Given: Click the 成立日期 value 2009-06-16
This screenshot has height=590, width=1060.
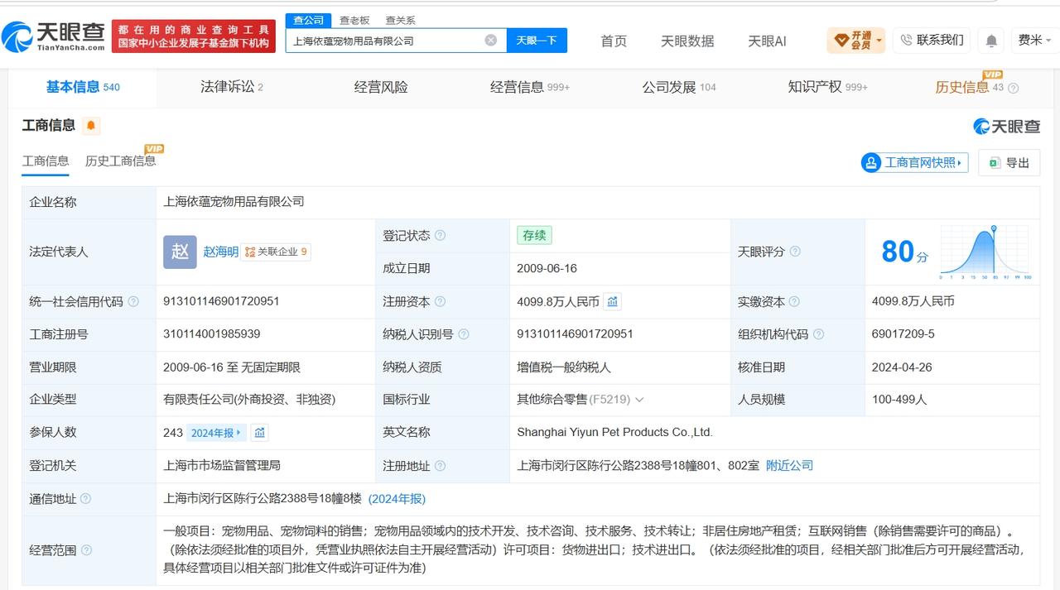Looking at the screenshot, I should [x=547, y=268].
